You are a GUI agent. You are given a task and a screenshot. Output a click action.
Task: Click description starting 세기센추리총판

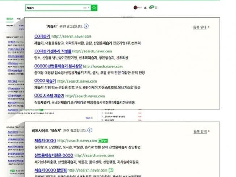coord(87,162)
